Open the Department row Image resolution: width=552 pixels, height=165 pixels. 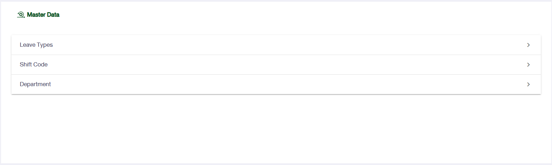click(x=276, y=84)
